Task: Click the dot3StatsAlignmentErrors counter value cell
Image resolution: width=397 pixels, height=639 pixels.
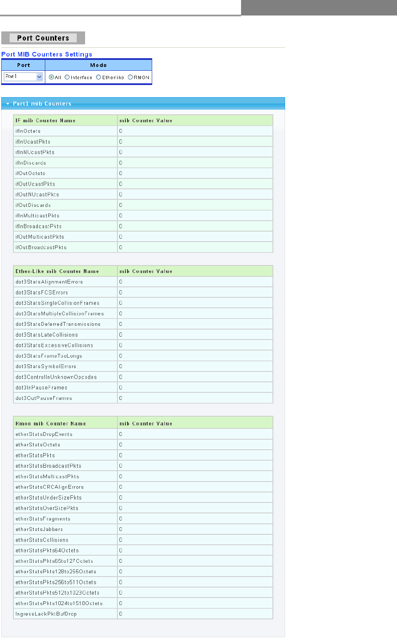Action: coord(195,282)
